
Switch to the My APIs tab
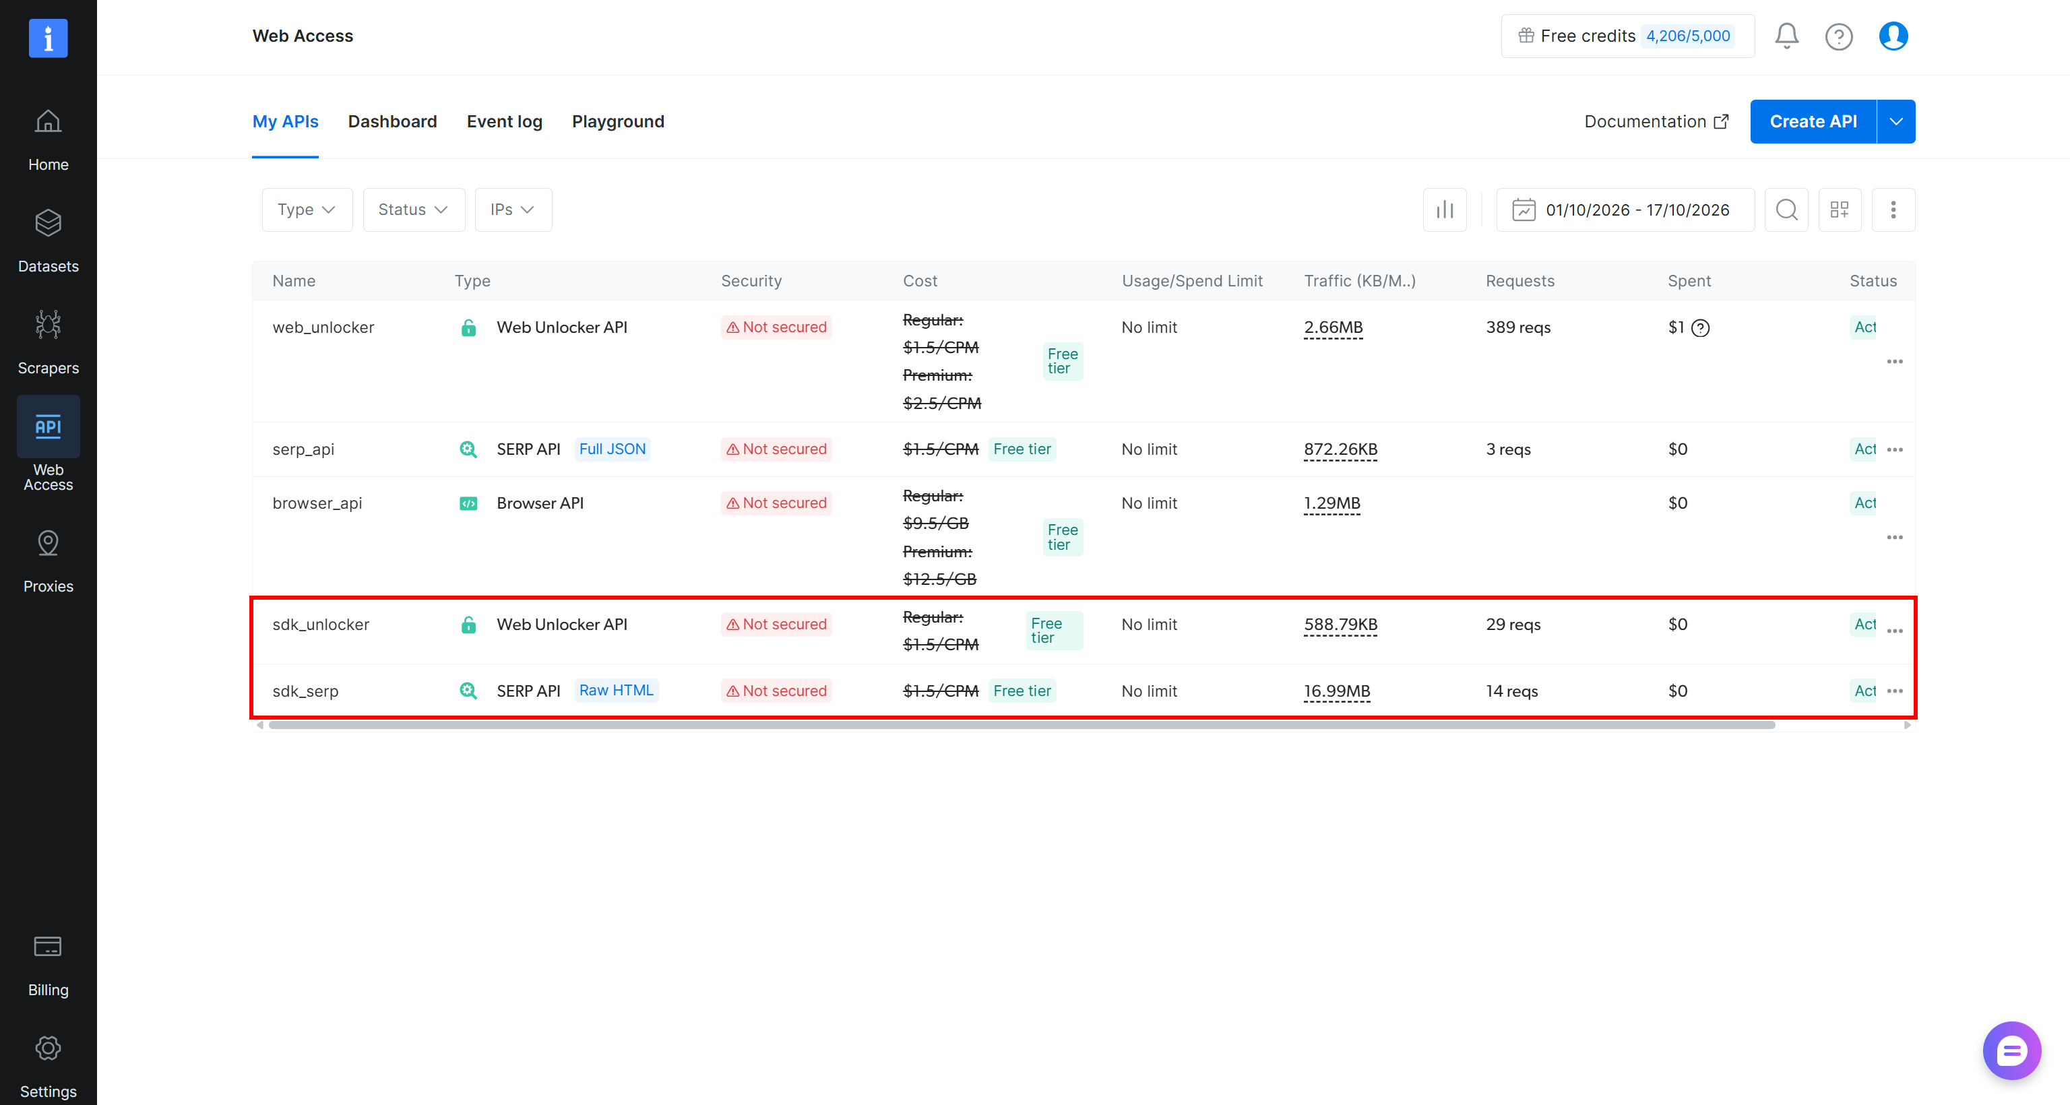point(285,121)
